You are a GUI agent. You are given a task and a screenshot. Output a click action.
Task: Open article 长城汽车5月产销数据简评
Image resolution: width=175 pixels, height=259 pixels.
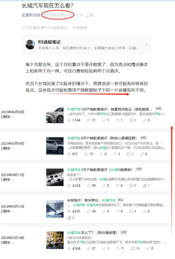click(x=110, y=109)
